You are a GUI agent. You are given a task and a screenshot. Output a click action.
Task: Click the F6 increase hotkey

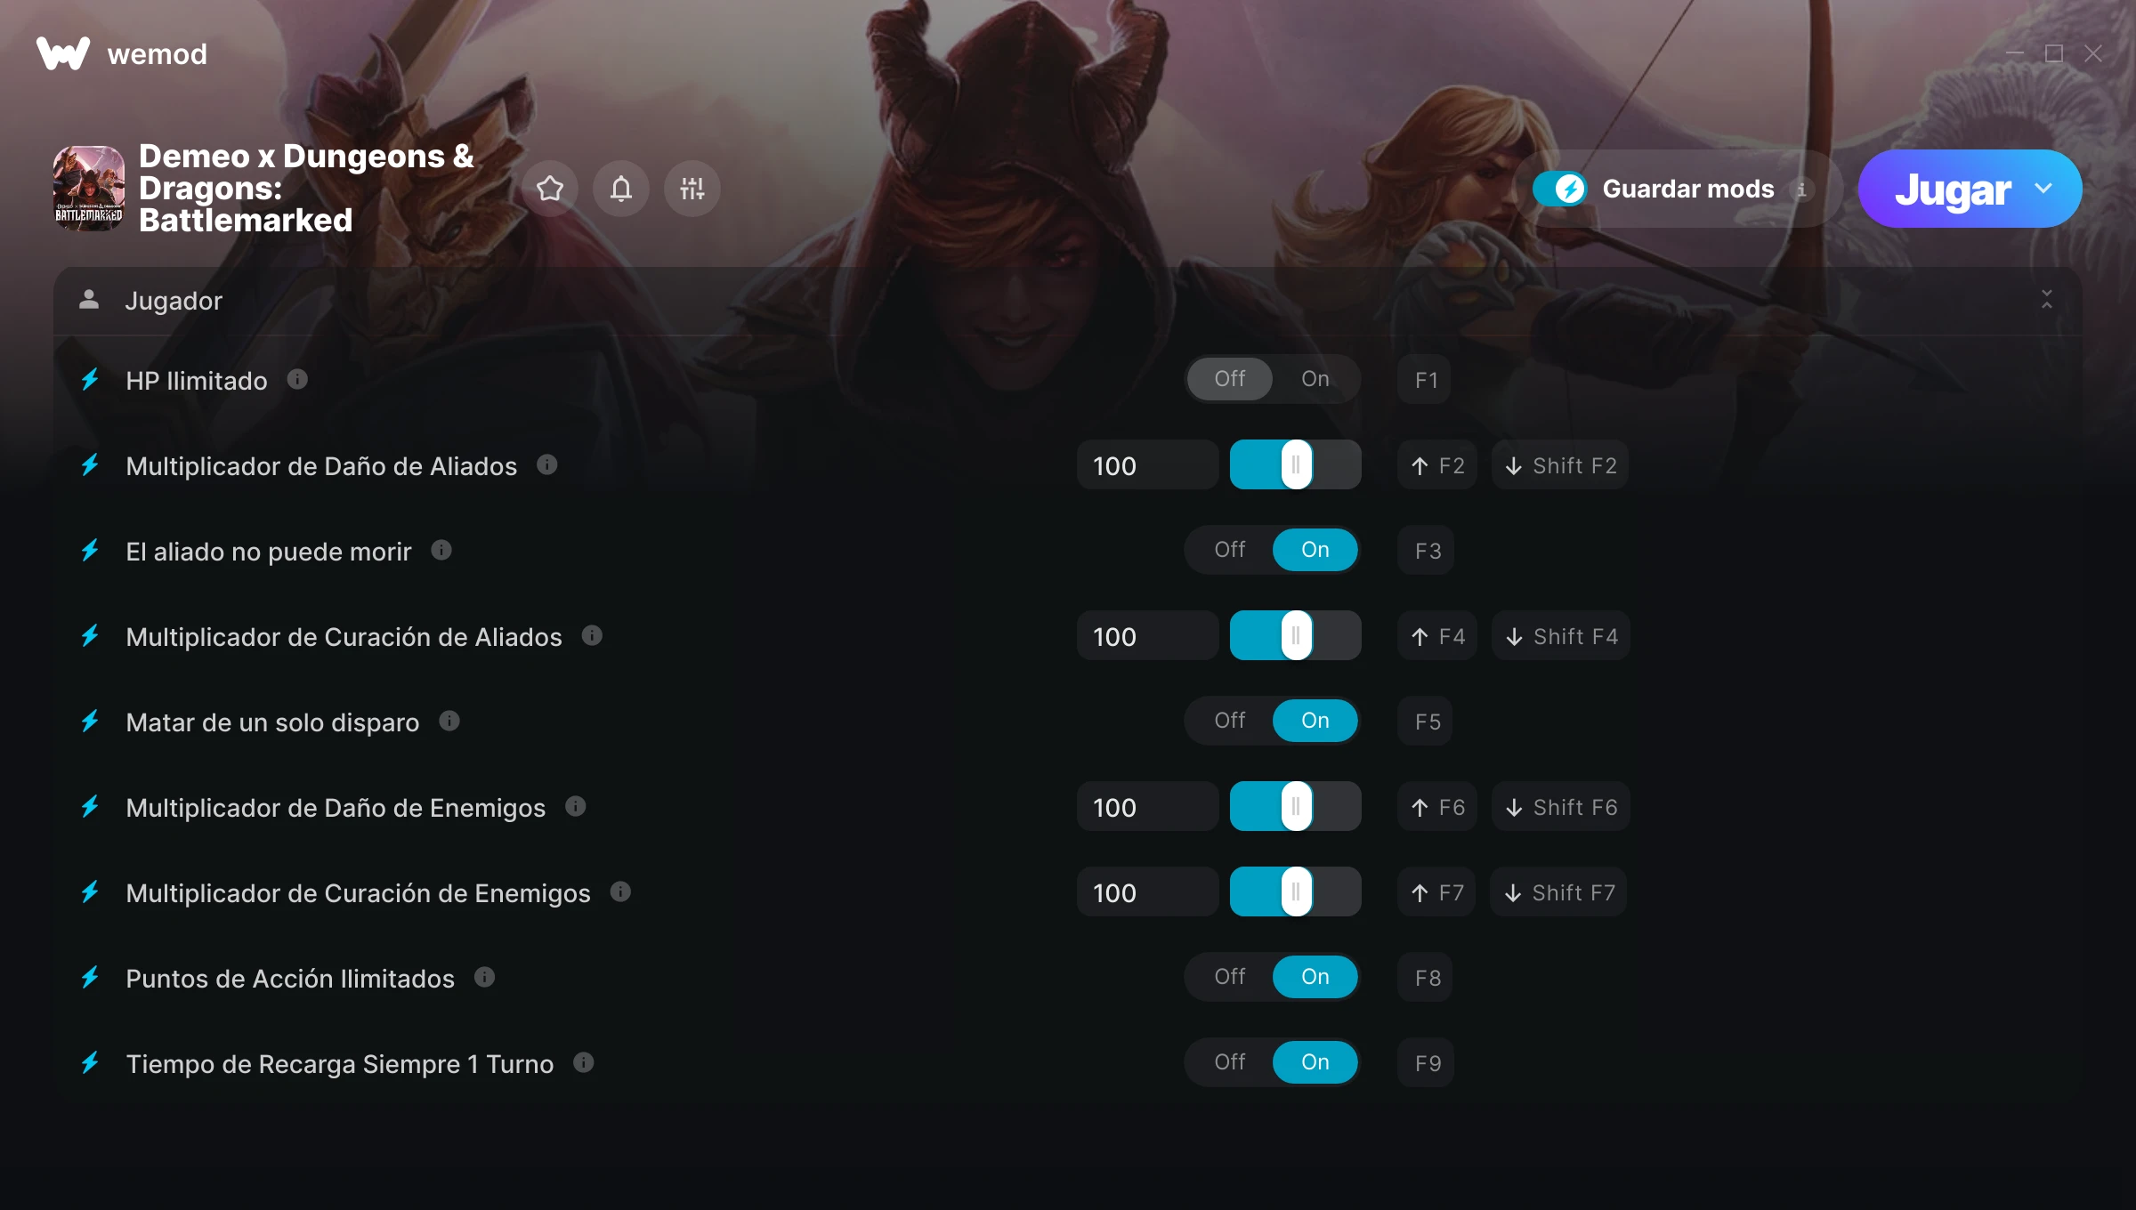tap(1437, 807)
